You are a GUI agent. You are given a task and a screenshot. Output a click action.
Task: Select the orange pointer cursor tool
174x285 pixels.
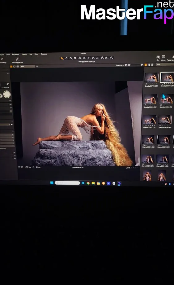pyautogui.click(x=62, y=58)
